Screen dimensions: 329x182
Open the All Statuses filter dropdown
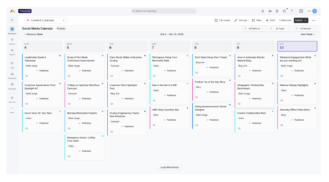tap(306, 29)
